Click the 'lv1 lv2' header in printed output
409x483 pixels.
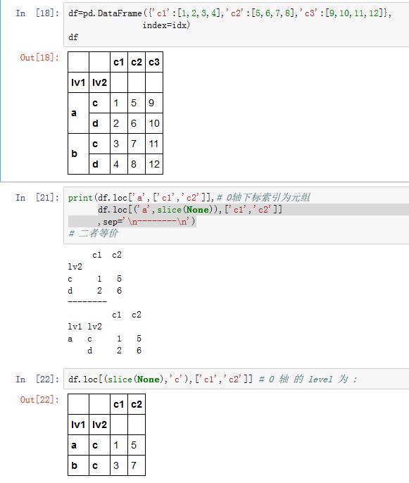tap(84, 327)
